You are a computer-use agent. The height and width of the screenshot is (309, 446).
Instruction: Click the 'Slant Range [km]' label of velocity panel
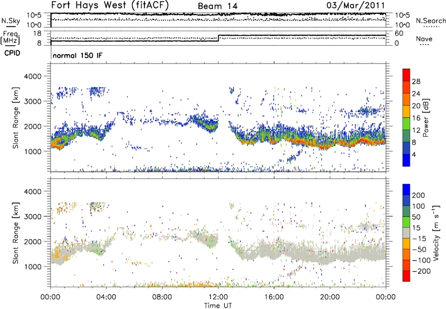tap(16, 233)
